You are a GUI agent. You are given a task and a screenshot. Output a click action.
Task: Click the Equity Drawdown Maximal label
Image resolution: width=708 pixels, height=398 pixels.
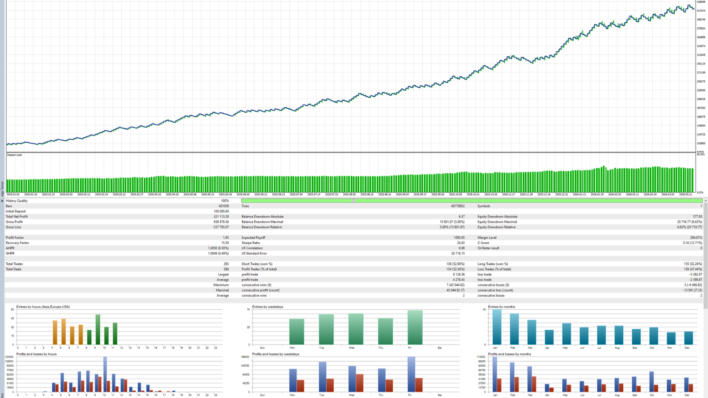click(497, 222)
